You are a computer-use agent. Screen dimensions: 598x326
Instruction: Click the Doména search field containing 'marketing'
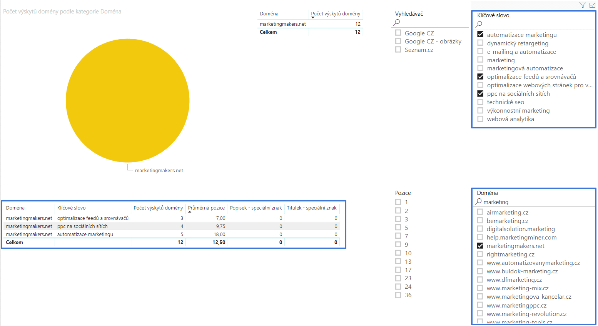click(x=535, y=202)
